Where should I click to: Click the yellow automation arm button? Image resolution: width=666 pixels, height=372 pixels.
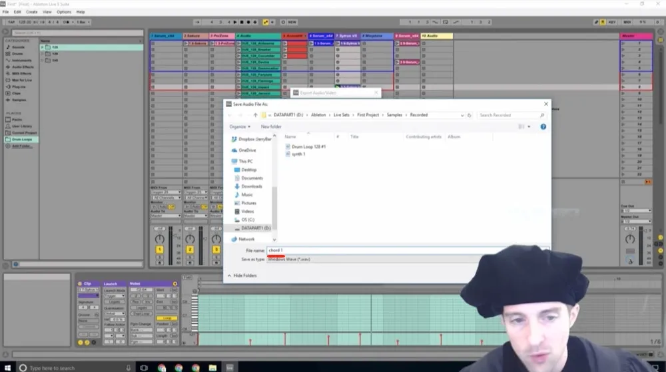[x=266, y=22]
